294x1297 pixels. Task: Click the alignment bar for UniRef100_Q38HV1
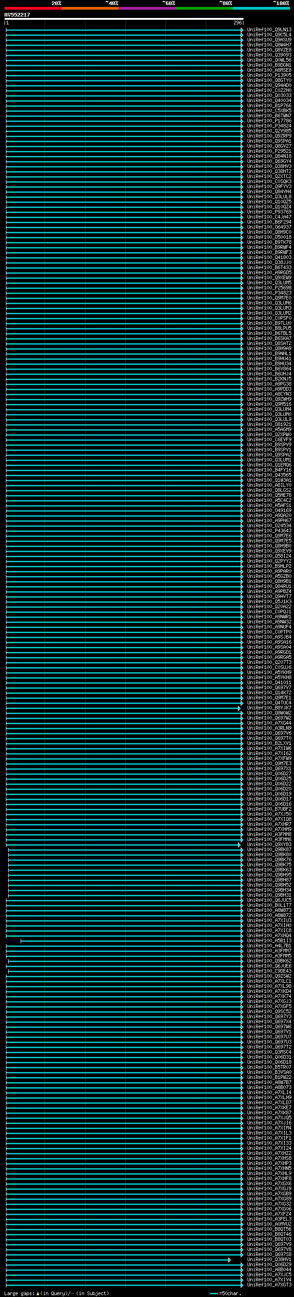click(x=118, y=1260)
